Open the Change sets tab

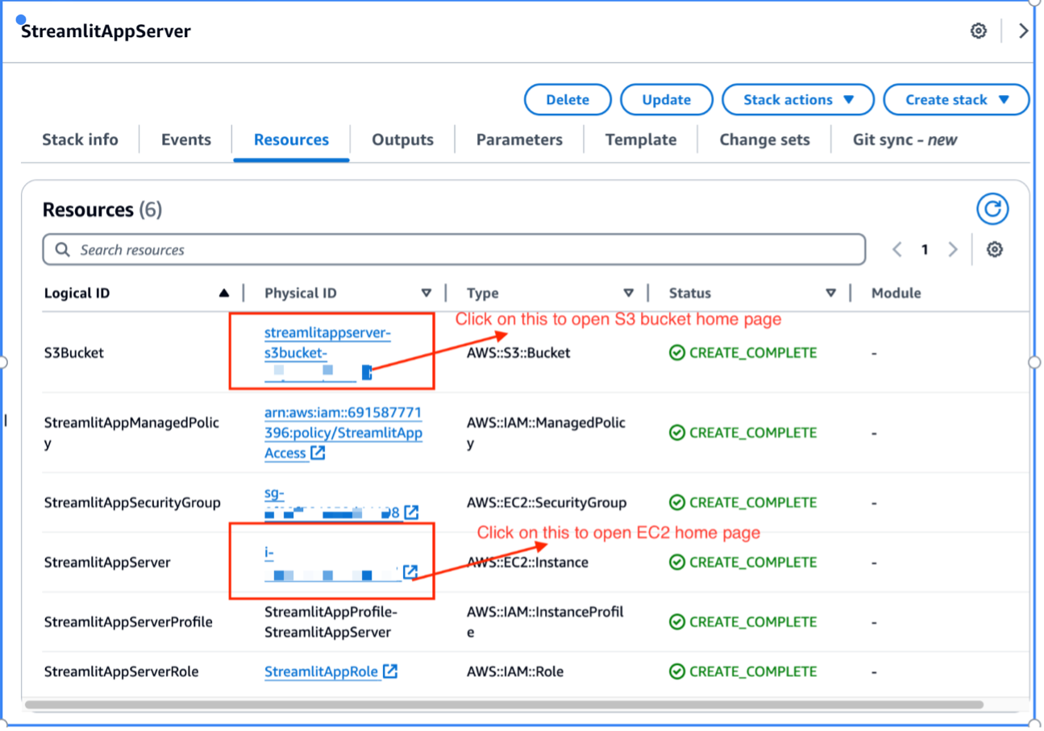[x=764, y=139]
